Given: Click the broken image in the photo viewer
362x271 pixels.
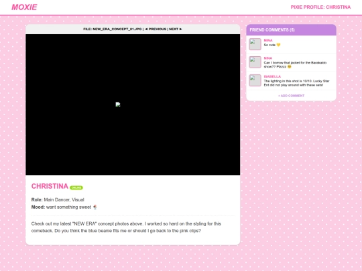Looking at the screenshot, I should [x=118, y=104].
